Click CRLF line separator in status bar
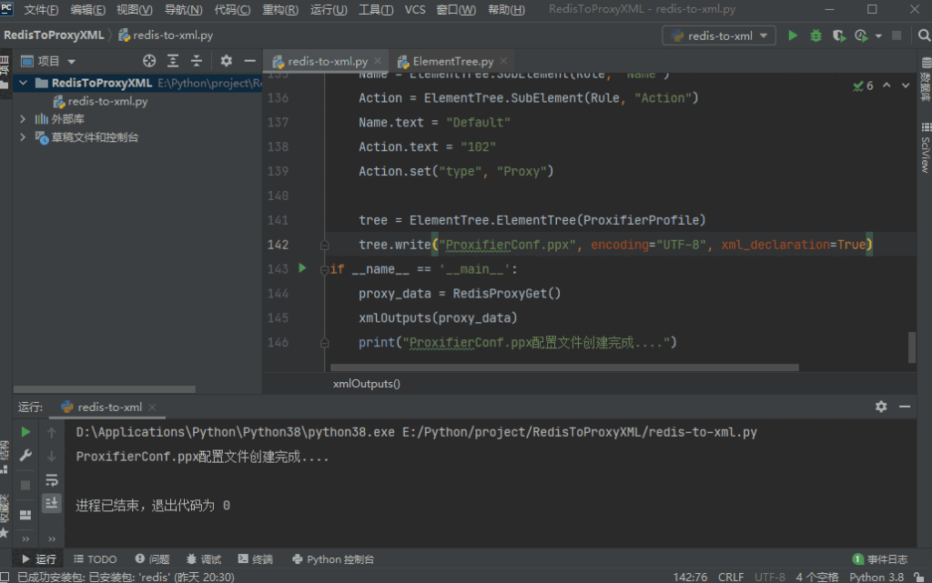The width and height of the screenshot is (932, 583). 731,577
